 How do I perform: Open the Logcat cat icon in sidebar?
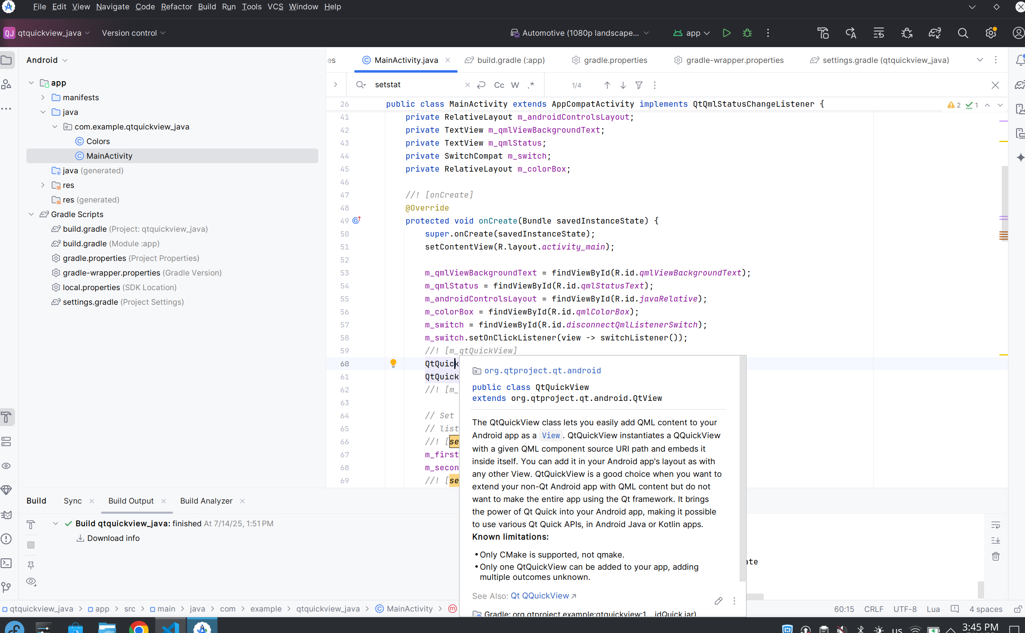6,515
